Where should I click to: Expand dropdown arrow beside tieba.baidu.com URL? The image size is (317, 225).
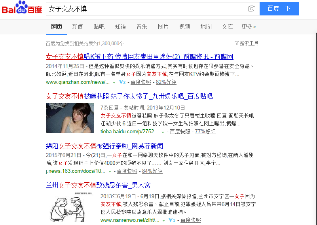tap(163, 132)
